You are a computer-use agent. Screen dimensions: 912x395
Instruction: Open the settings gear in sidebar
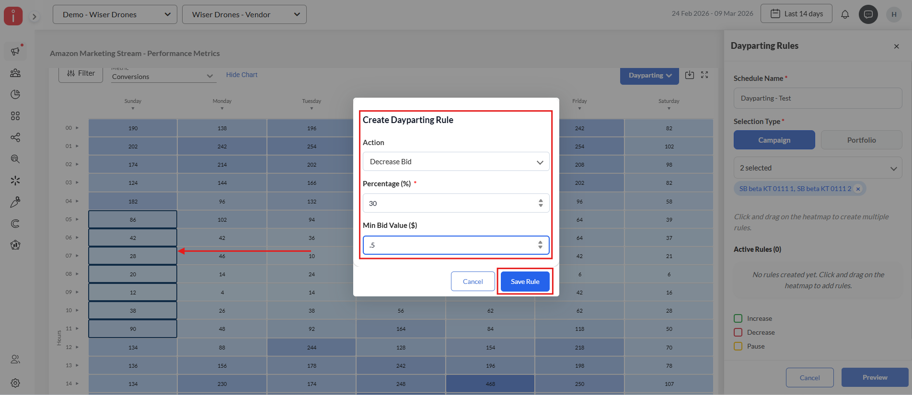[x=15, y=383]
